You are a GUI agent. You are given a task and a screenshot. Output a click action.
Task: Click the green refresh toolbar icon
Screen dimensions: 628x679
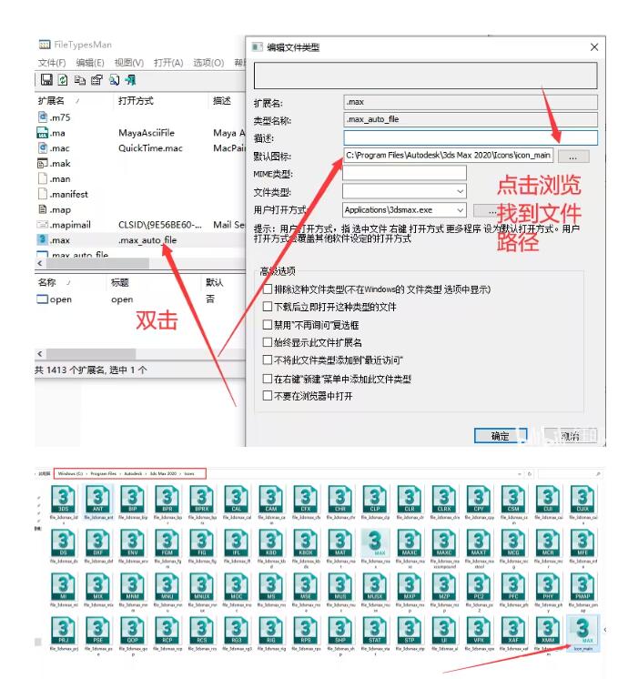coord(62,80)
